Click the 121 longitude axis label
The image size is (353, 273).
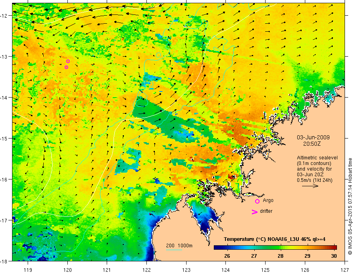(x=107, y=270)
